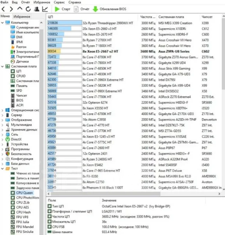Image resolution: width=225 pixels, height=235 pixels.
Task: Open Датчики sensors tree item
Action: coord(19,61)
